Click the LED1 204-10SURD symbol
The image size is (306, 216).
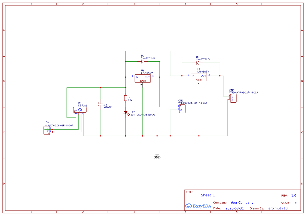click(x=126, y=112)
